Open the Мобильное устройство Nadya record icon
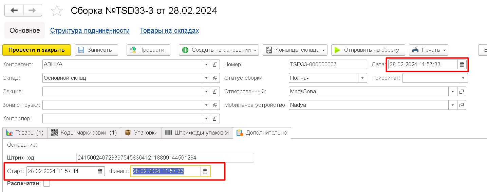The width and height of the screenshot is (487, 192). (462, 105)
